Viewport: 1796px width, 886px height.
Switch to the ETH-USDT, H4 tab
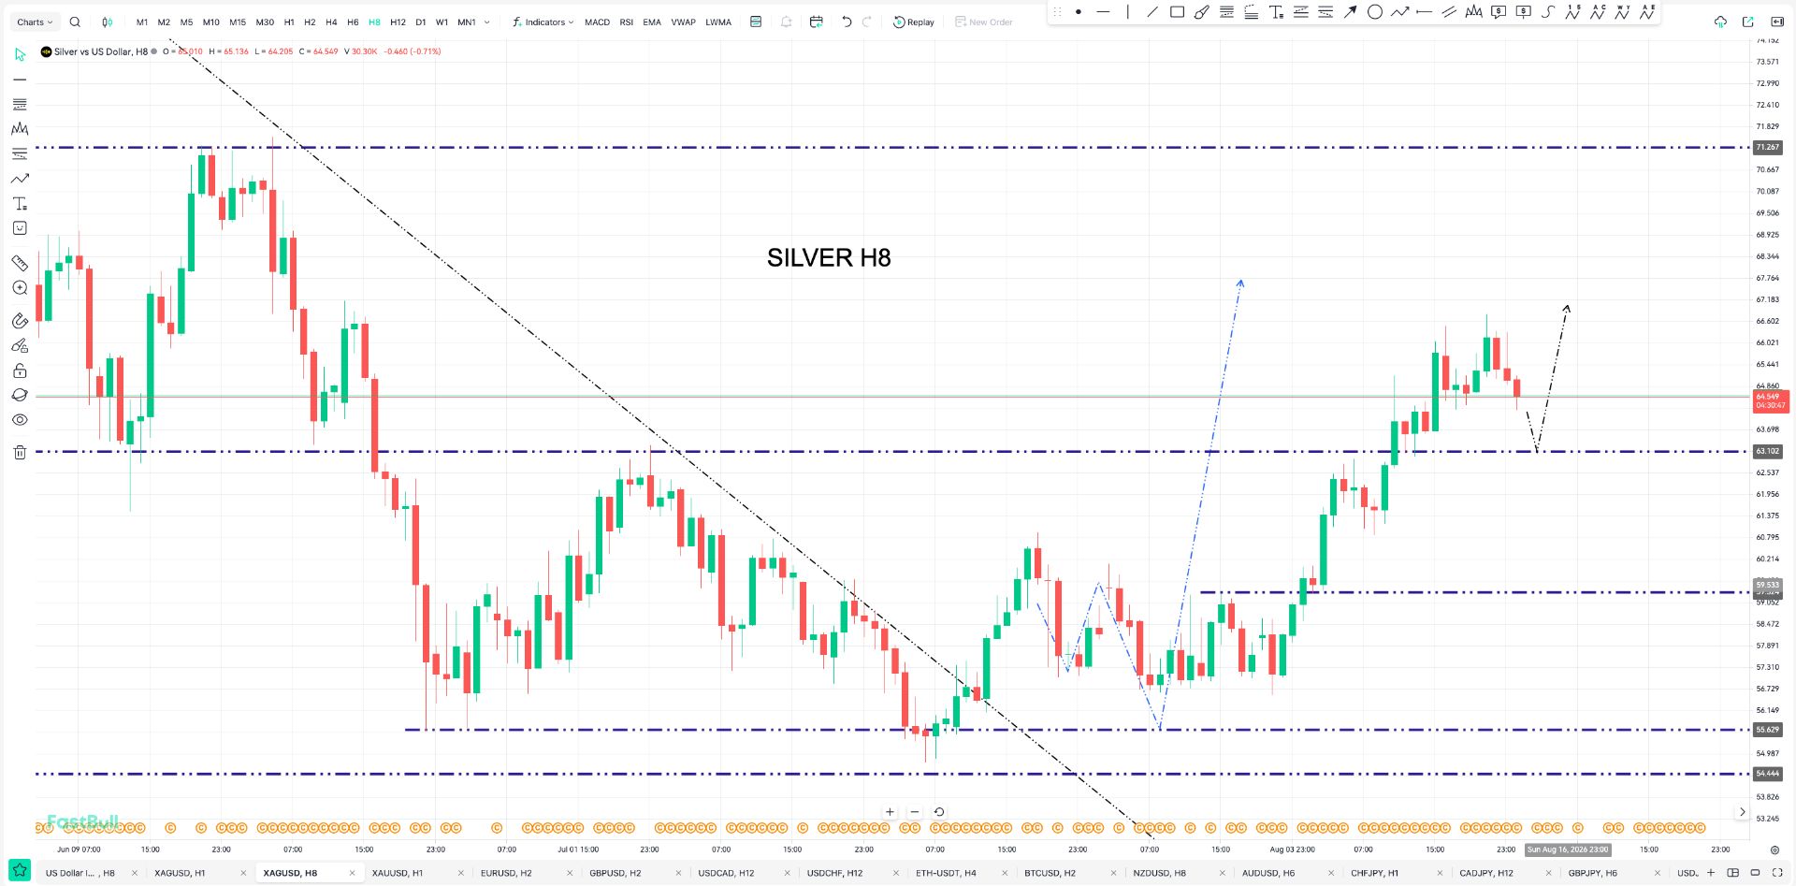click(946, 873)
